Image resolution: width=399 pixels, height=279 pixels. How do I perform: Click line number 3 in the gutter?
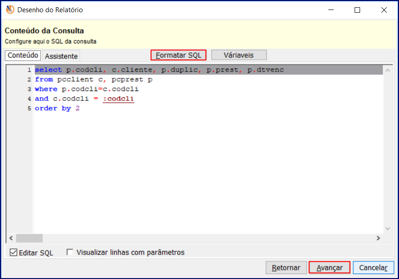coord(29,89)
